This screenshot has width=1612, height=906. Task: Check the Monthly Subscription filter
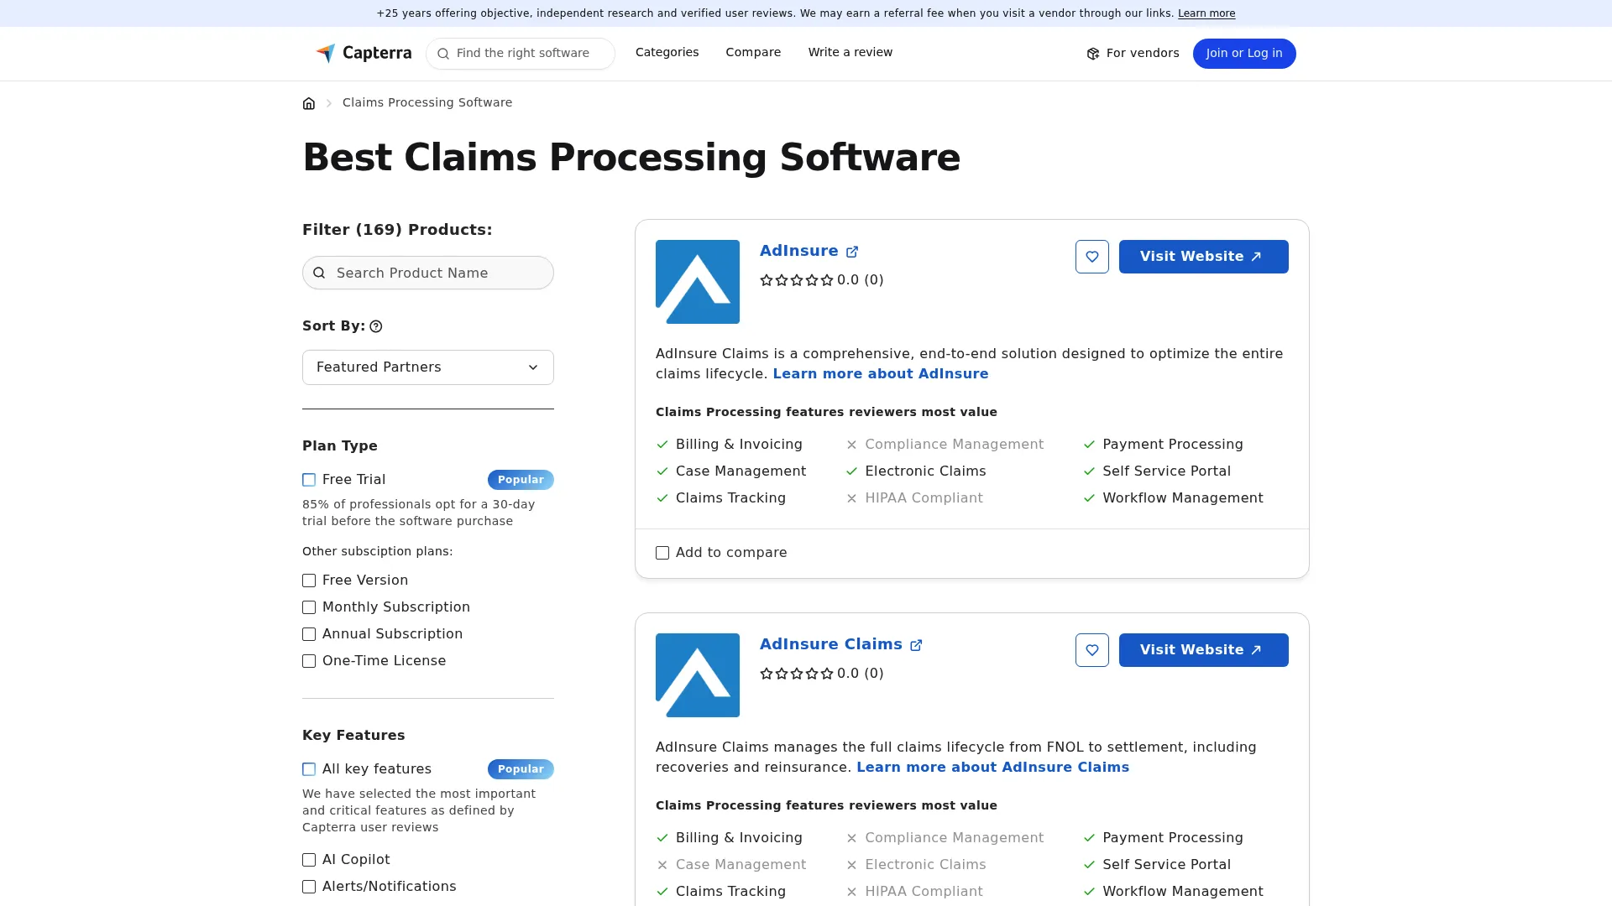point(309,607)
